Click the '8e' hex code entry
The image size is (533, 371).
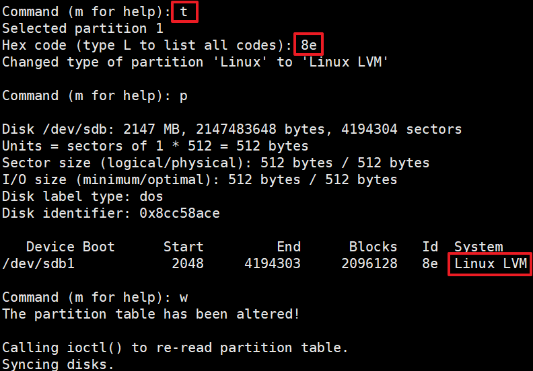(309, 45)
